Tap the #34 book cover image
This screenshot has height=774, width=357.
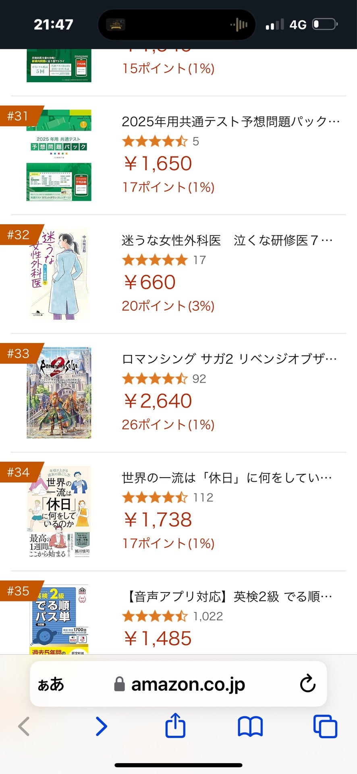(x=59, y=511)
